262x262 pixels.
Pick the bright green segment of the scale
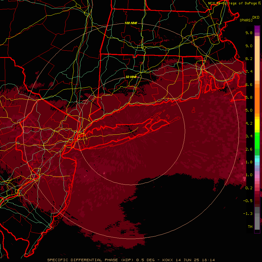tap(257, 141)
